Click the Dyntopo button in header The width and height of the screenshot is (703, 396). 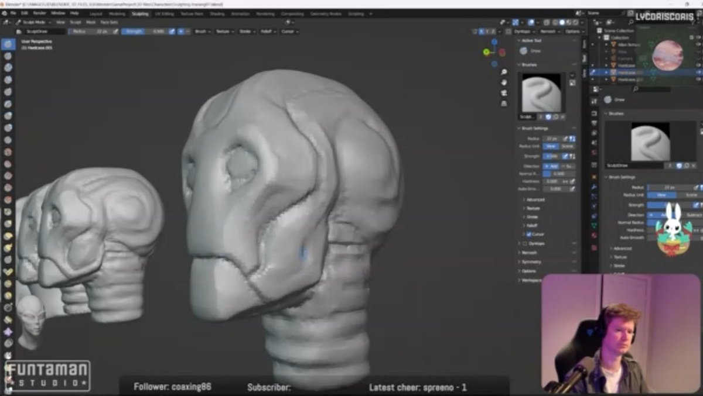[524, 31]
